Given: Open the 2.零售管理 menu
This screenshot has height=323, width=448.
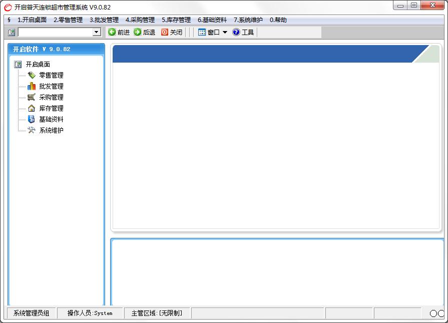Looking at the screenshot, I should [68, 20].
